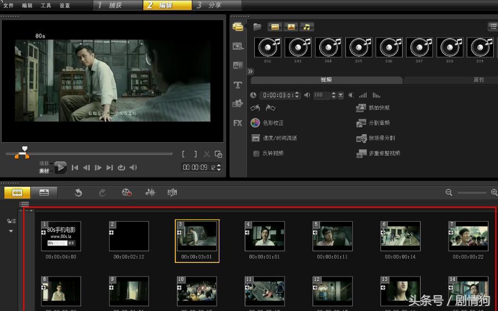
Task: Set the mark-out bracket
Action: 195,154
